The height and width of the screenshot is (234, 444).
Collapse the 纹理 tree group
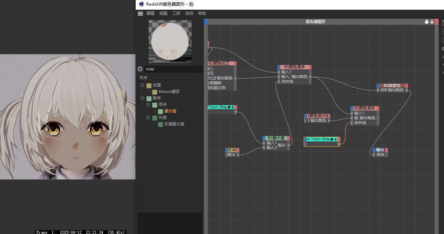pyautogui.click(x=142, y=85)
